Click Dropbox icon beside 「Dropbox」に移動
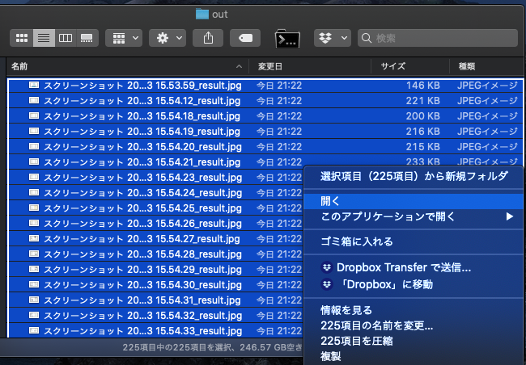 coord(327,284)
